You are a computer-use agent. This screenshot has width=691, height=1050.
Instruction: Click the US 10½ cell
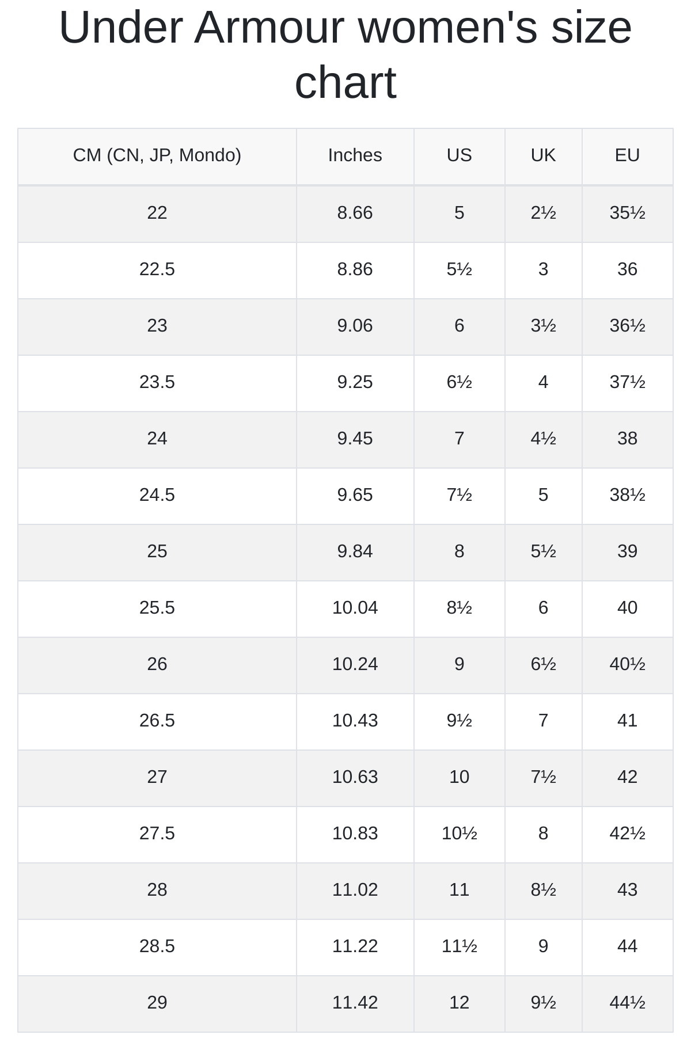pyautogui.click(x=460, y=834)
